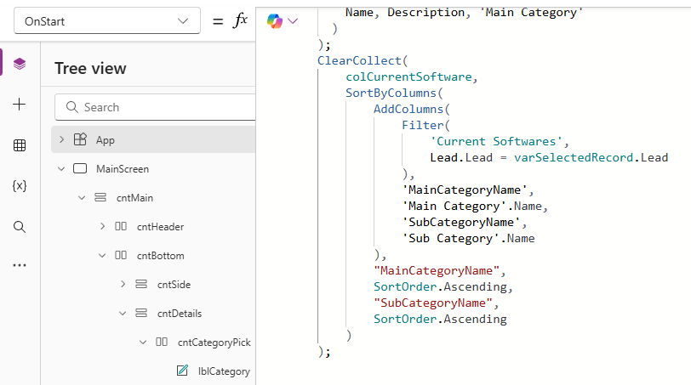
Task: Click the Insert plus icon
Action: 20,105
